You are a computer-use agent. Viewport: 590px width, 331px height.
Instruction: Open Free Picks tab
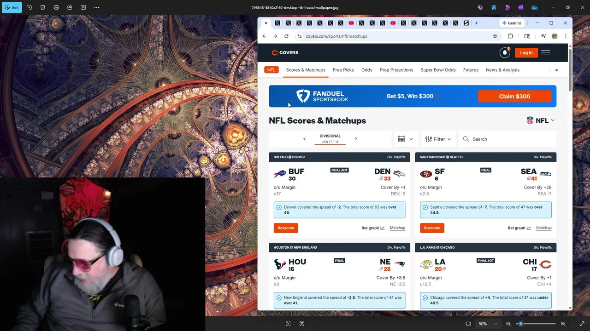[343, 70]
